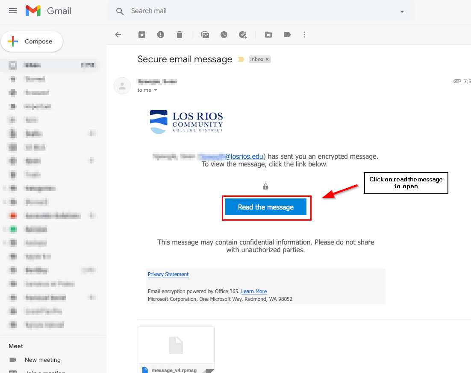Delete this email with the trash icon
This screenshot has width=471, height=373.
click(180, 35)
